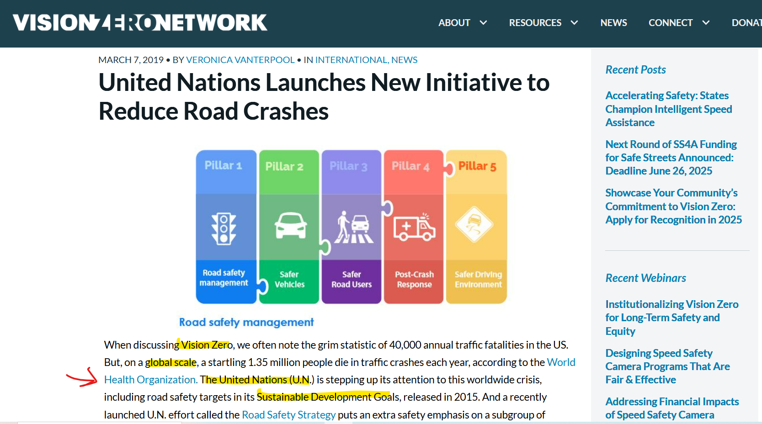
Task: Open the News category link in byline
Action: (x=405, y=60)
